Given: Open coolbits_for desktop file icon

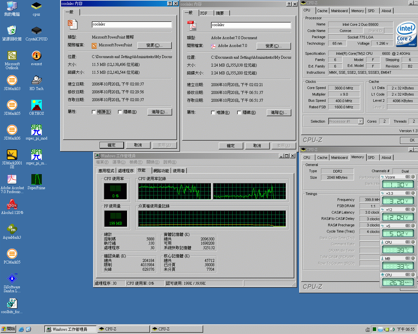Looking at the screenshot, I should 12,306.
